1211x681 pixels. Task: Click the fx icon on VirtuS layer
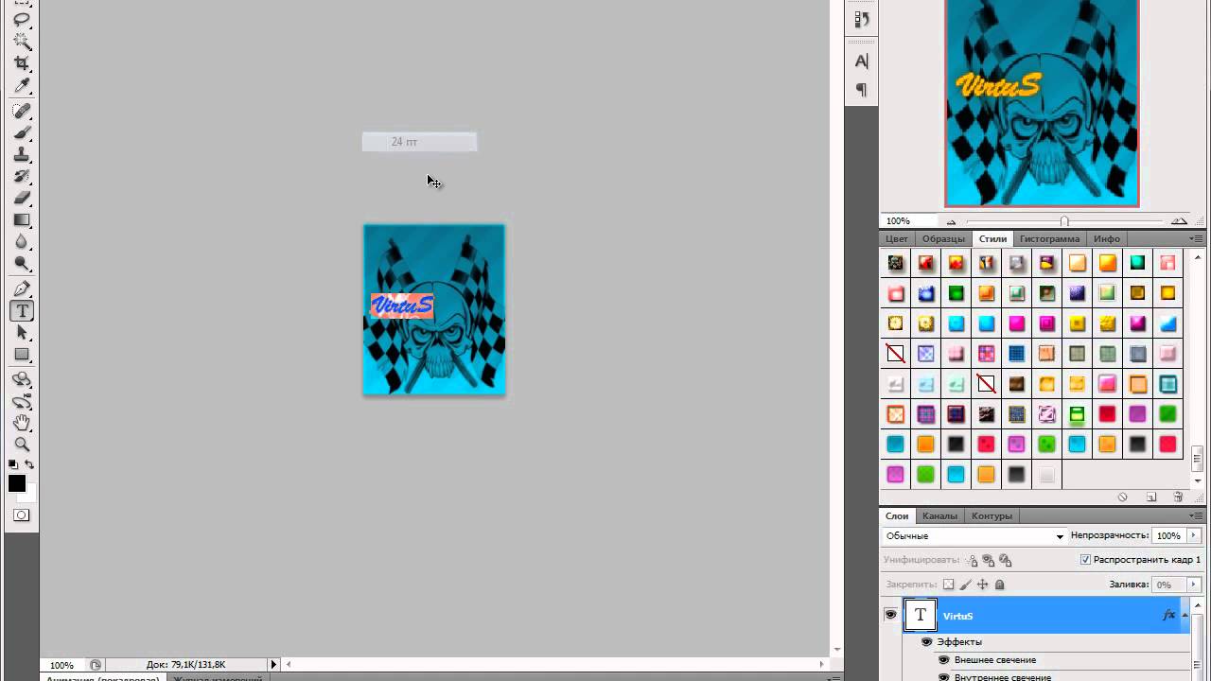(x=1168, y=616)
